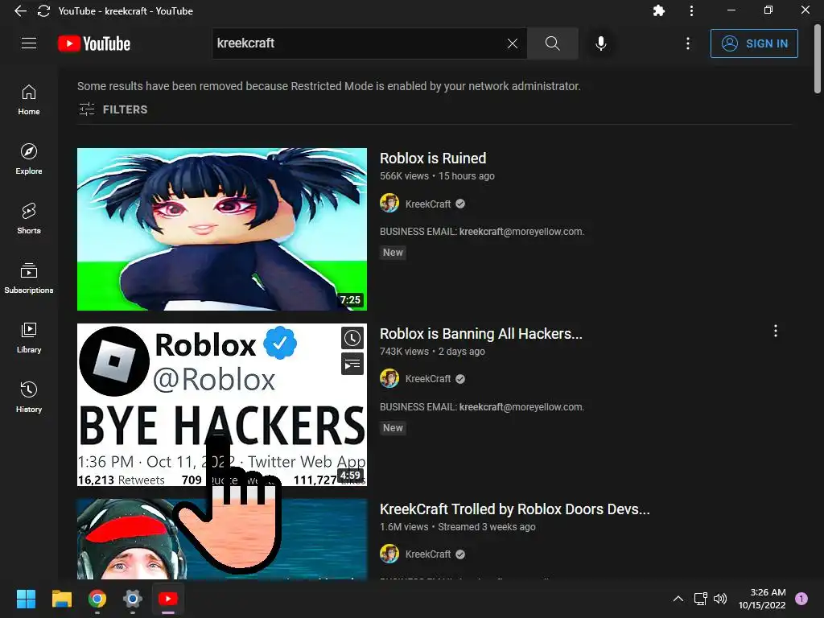Open Explore in the sidebar

click(29, 159)
